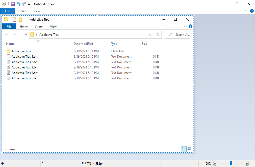The width and height of the screenshot is (255, 167).
Task: Switch Explorer to large thumbnails view button
Action: (189, 149)
